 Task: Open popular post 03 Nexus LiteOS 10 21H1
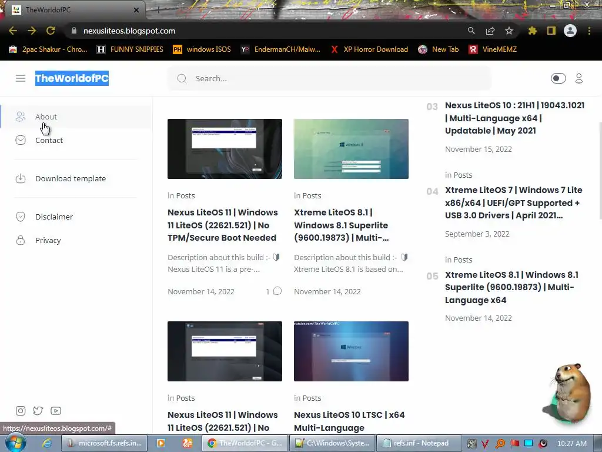point(514,118)
